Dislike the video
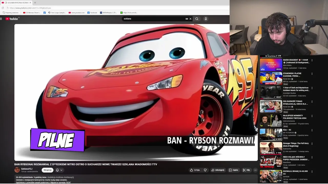The image size is (328, 184). point(205,170)
